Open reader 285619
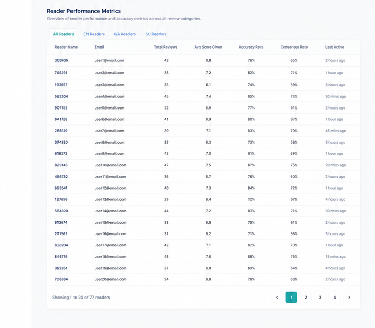The width and height of the screenshot is (375, 328). [x=61, y=131]
